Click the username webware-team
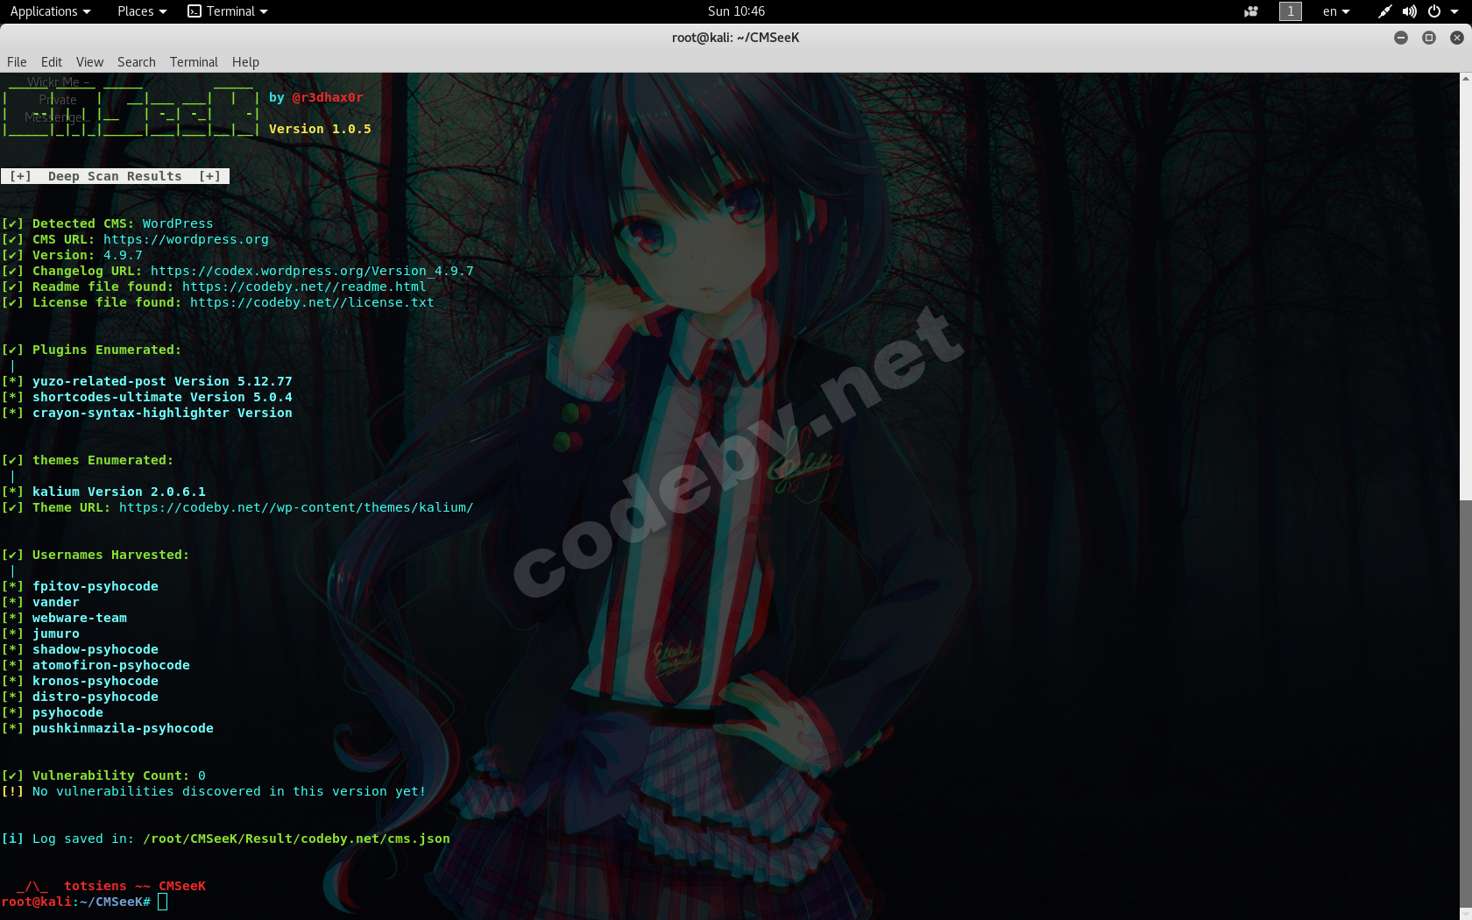 [80, 618]
